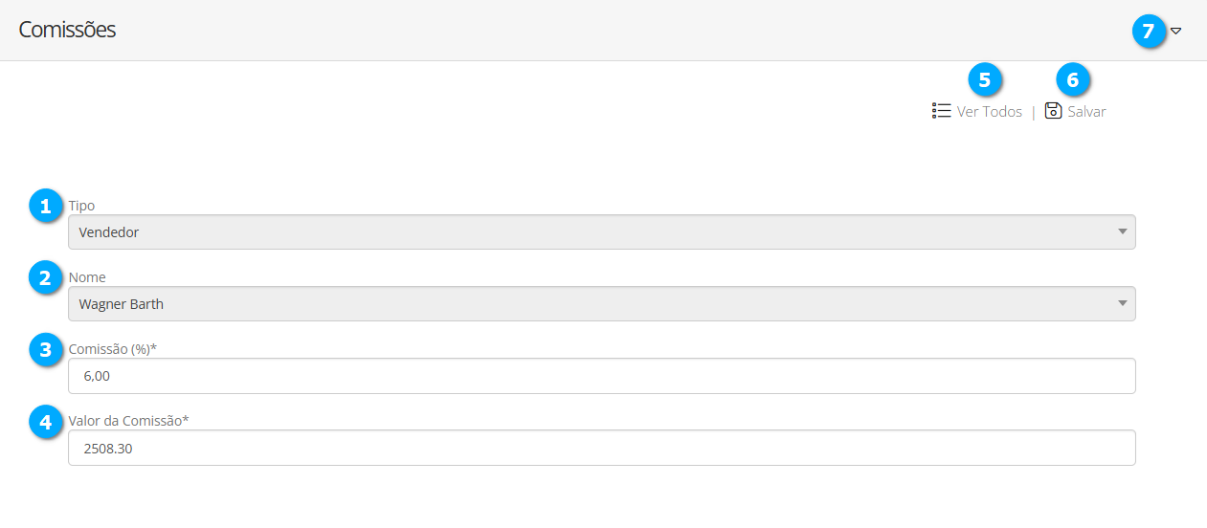Click the blue number 1 badge
Image resolution: width=1207 pixels, height=528 pixels.
click(x=45, y=206)
